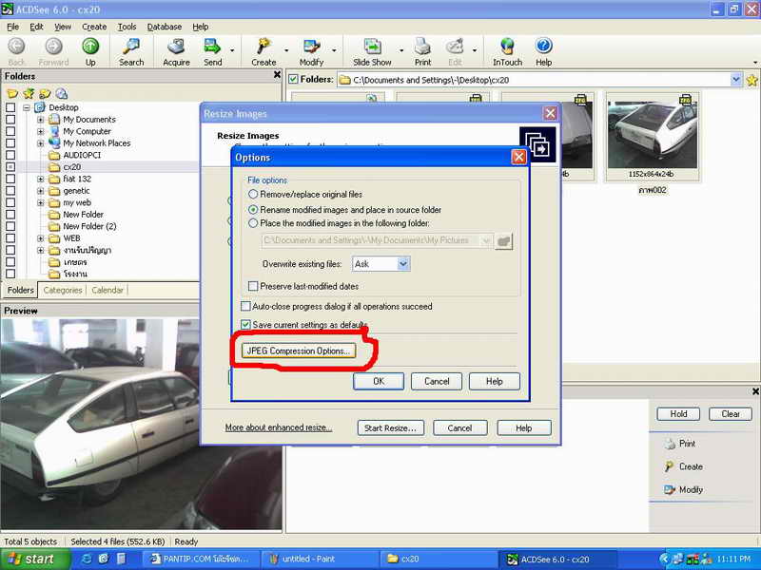Toggle Preserve last-modified dates checkbox

pos(253,287)
